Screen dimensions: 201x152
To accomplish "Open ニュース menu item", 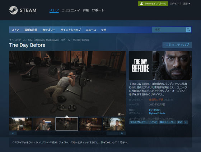I will point(91,30).
